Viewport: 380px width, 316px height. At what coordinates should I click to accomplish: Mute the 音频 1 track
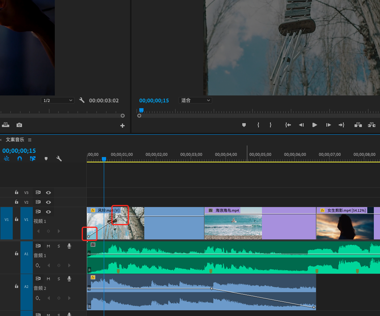coord(49,246)
